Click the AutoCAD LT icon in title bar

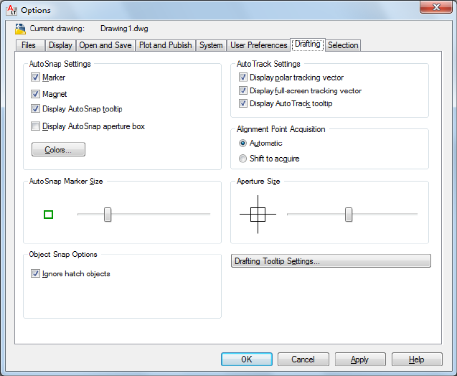point(11,10)
